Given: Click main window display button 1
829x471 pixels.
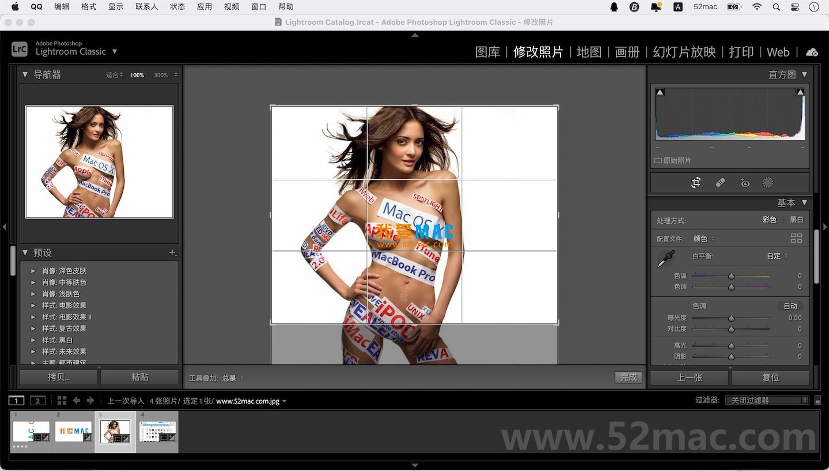Looking at the screenshot, I should pos(17,401).
